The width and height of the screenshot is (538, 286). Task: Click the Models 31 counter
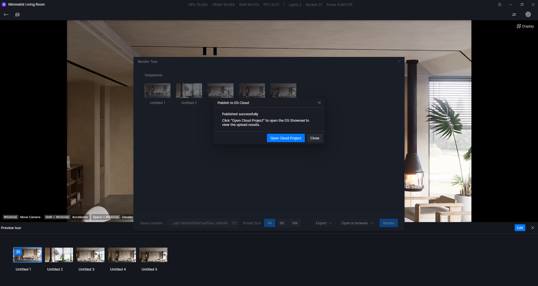point(314,4)
